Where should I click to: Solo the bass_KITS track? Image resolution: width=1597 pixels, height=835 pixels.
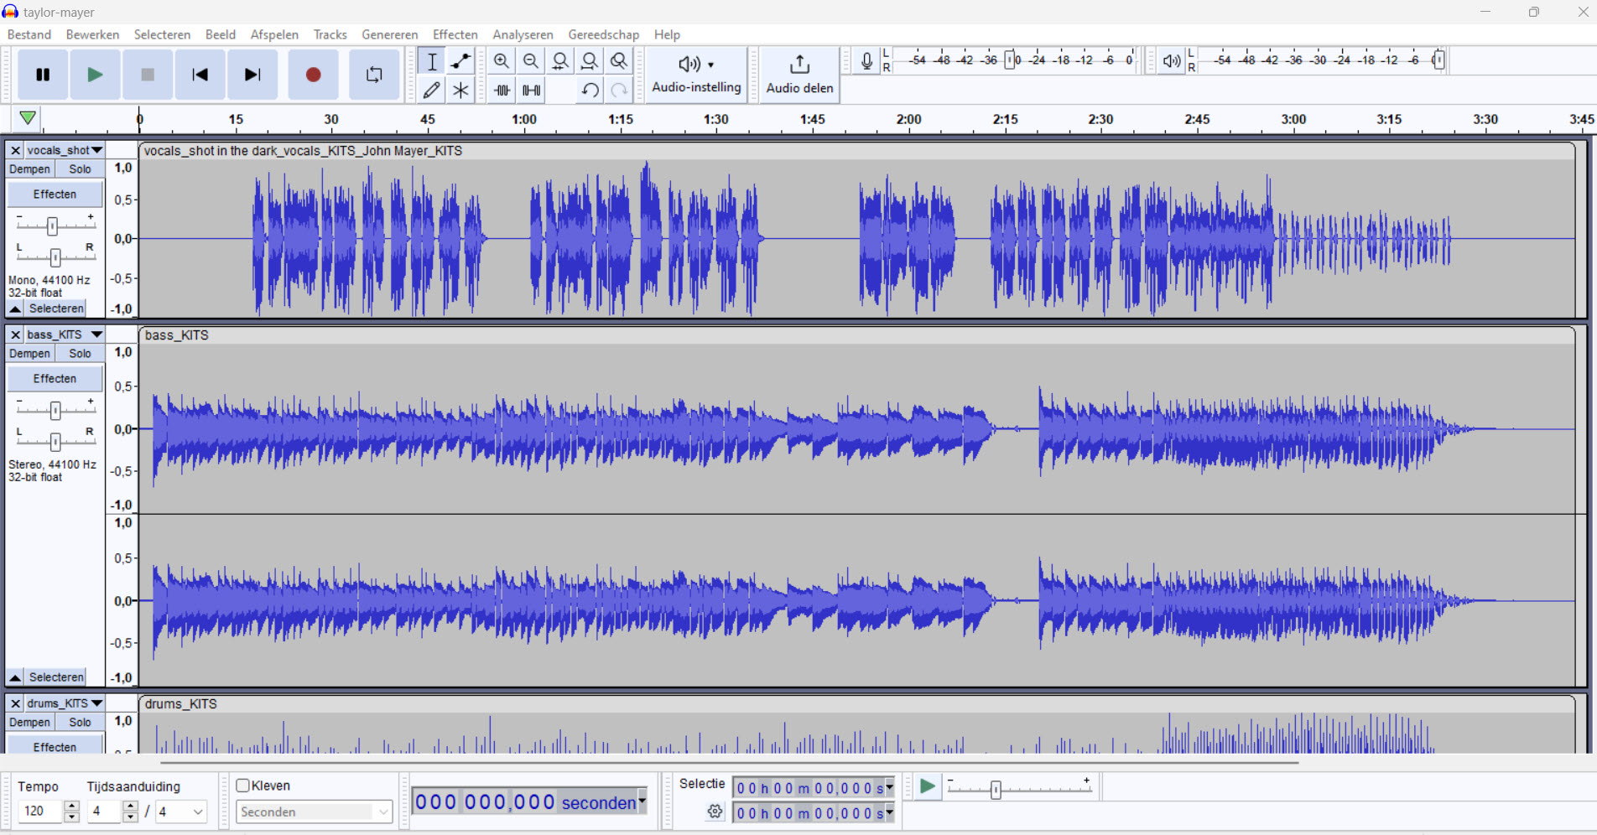[x=80, y=354]
